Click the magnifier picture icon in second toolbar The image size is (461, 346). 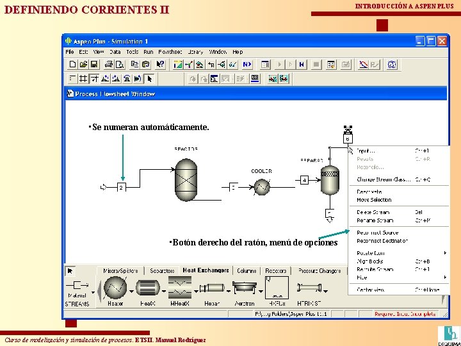click(x=214, y=79)
